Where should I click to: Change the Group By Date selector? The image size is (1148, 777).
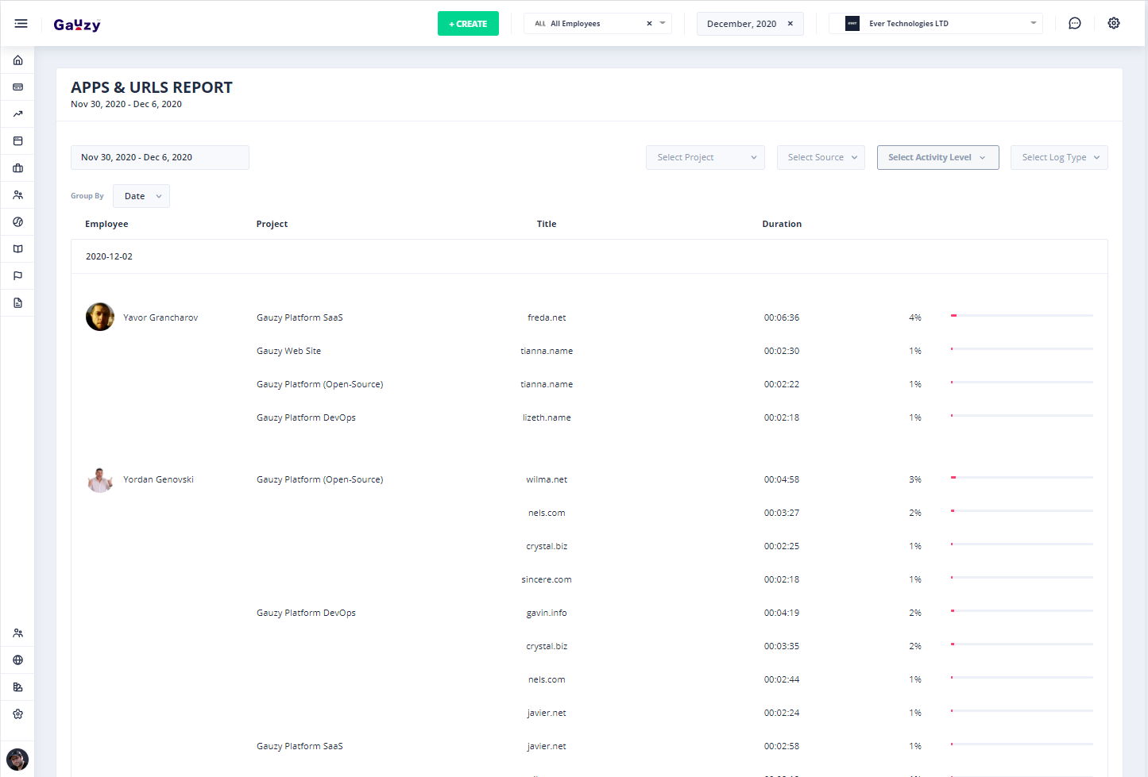click(141, 196)
